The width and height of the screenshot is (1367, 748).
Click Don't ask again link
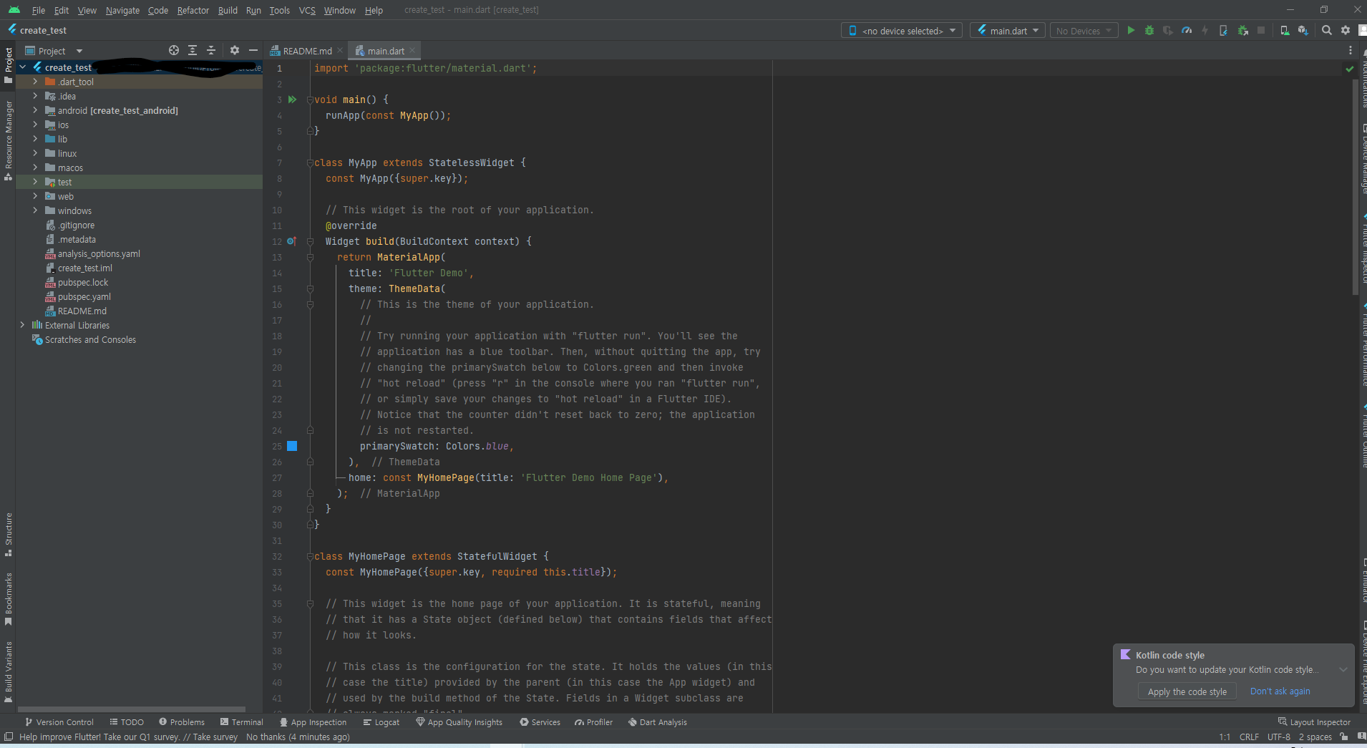[x=1280, y=691]
